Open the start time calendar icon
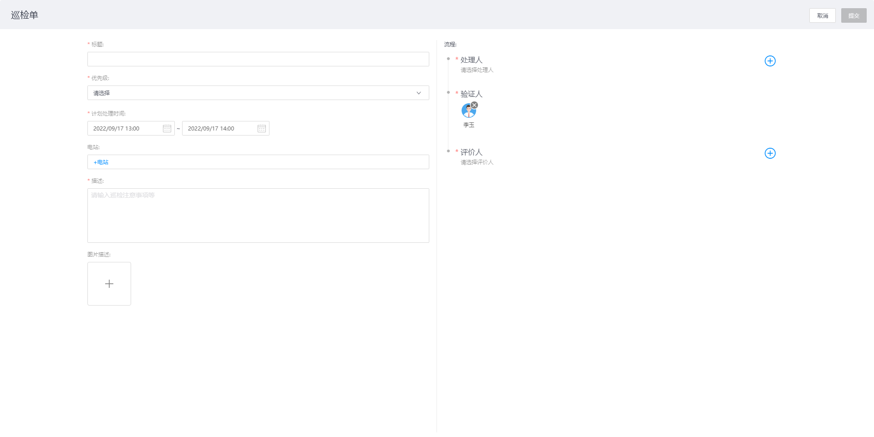 click(167, 129)
